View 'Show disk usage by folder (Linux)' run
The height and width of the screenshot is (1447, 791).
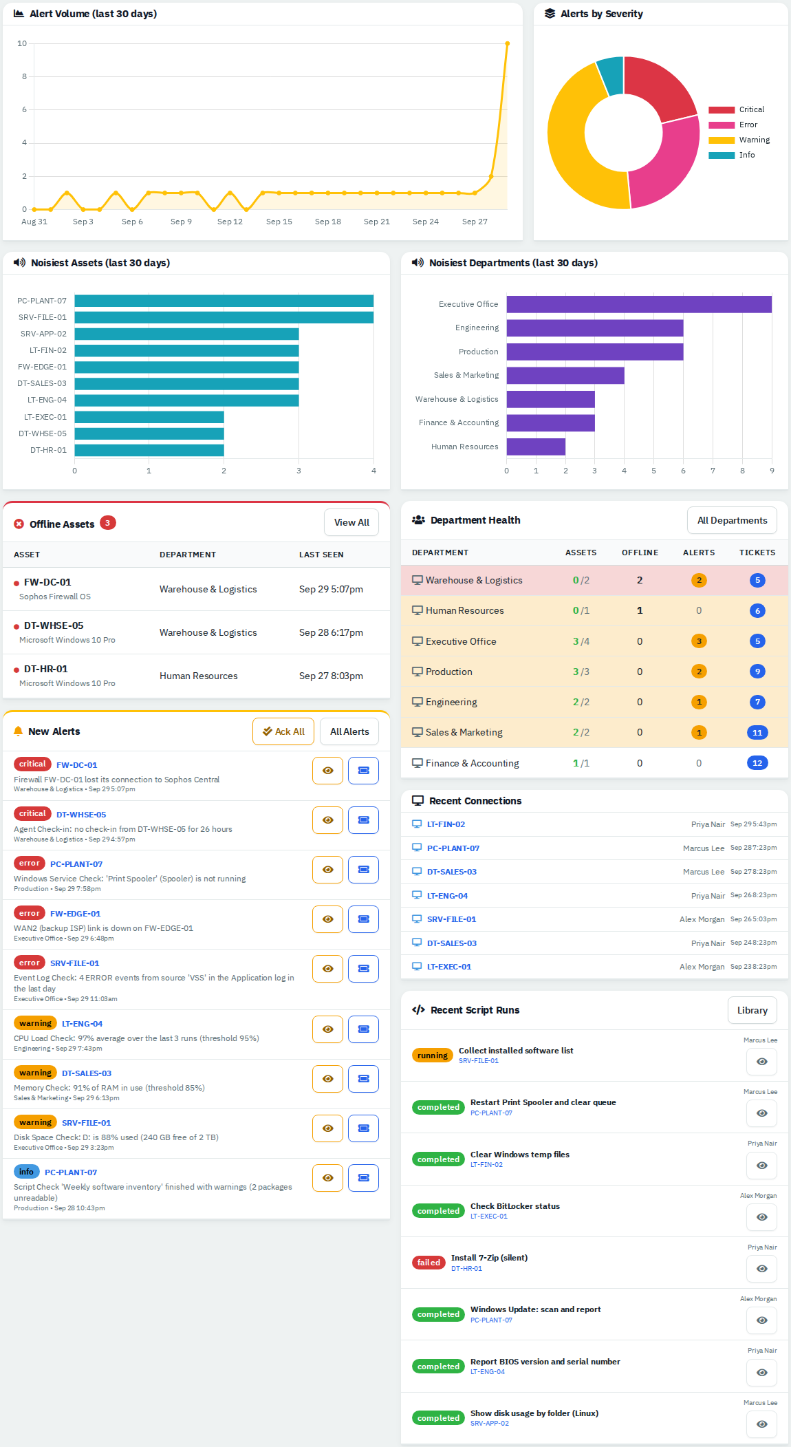761,1424
